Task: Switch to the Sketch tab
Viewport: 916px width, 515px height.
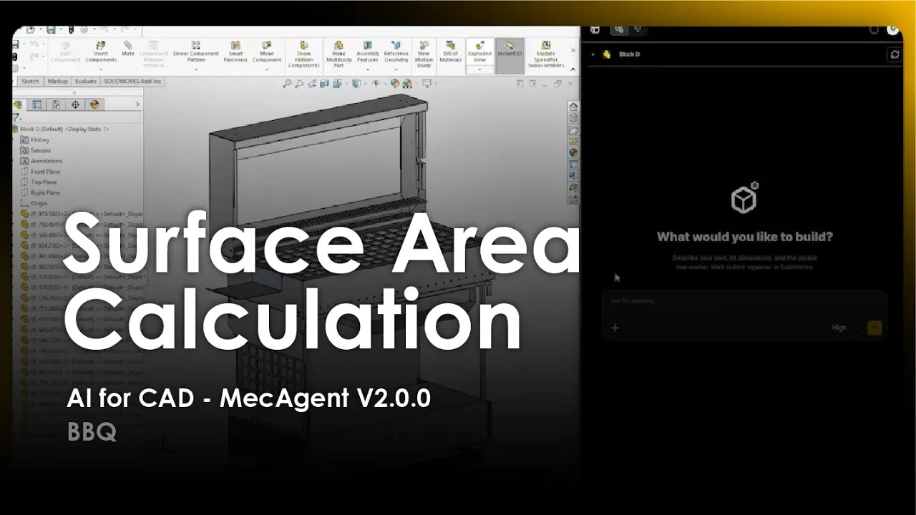Action: point(30,82)
